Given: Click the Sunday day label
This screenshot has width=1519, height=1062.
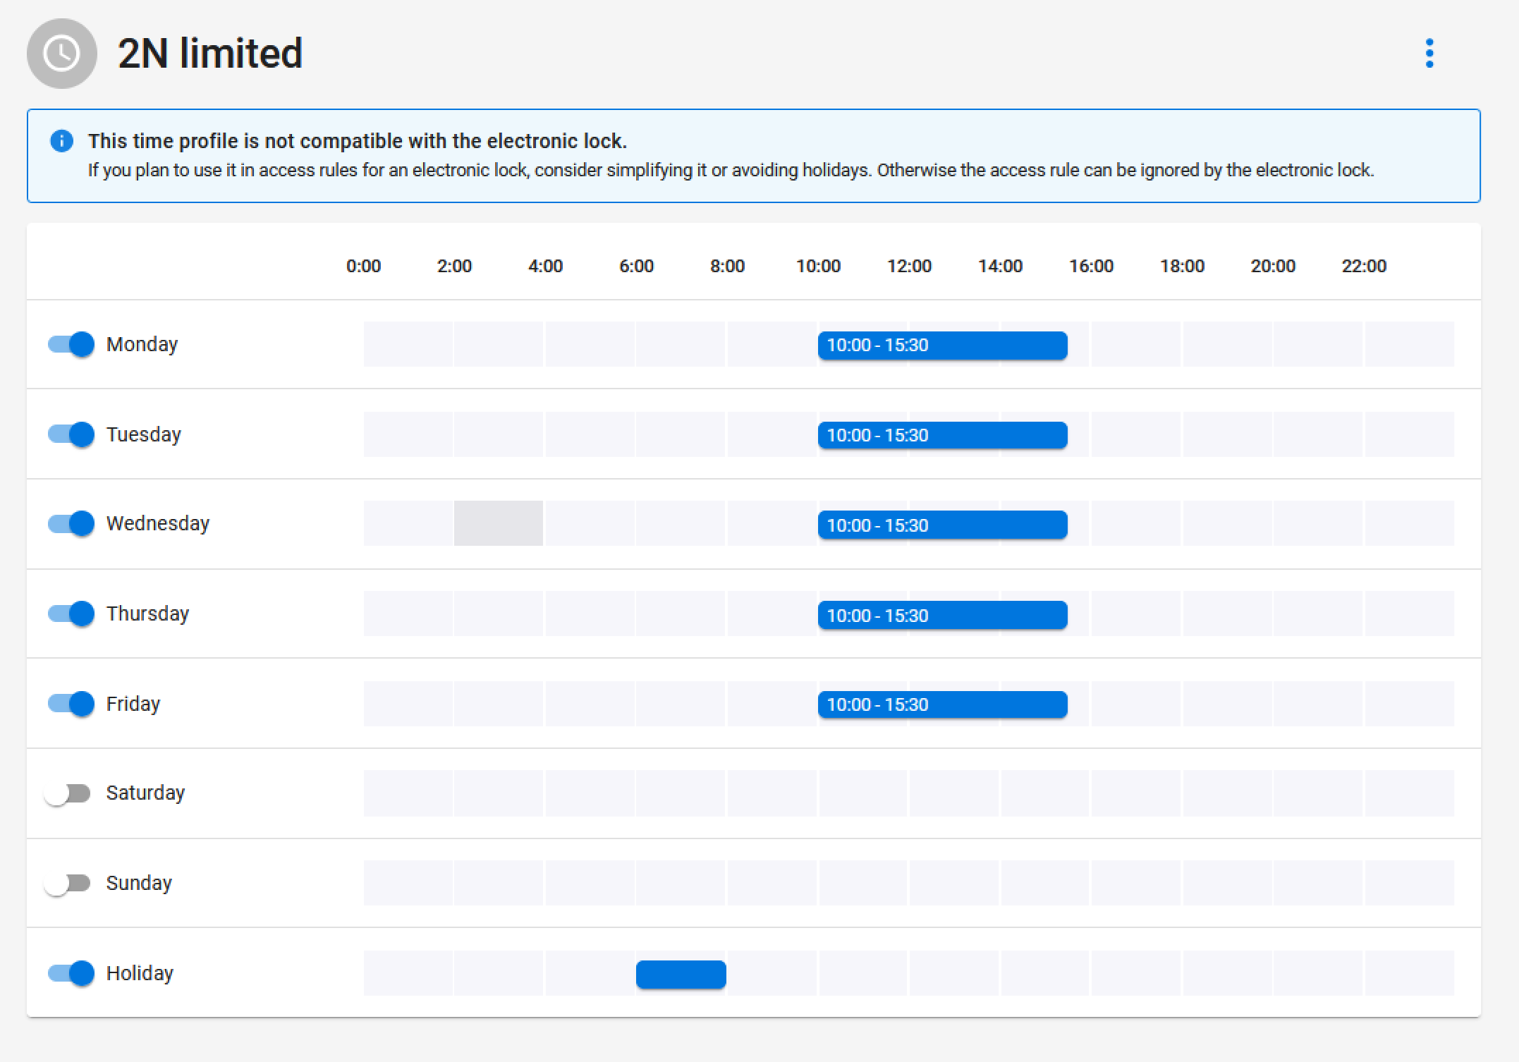Looking at the screenshot, I should [x=139, y=883].
